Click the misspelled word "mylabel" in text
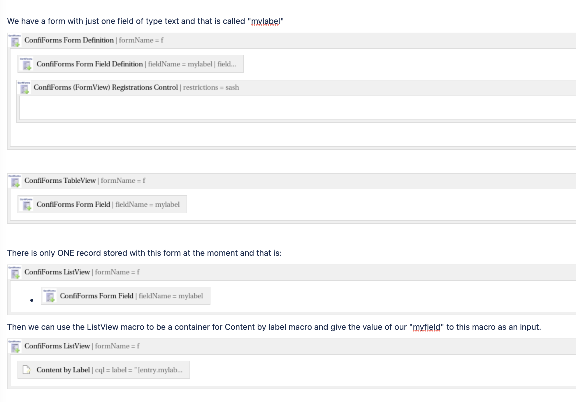 tap(265, 21)
